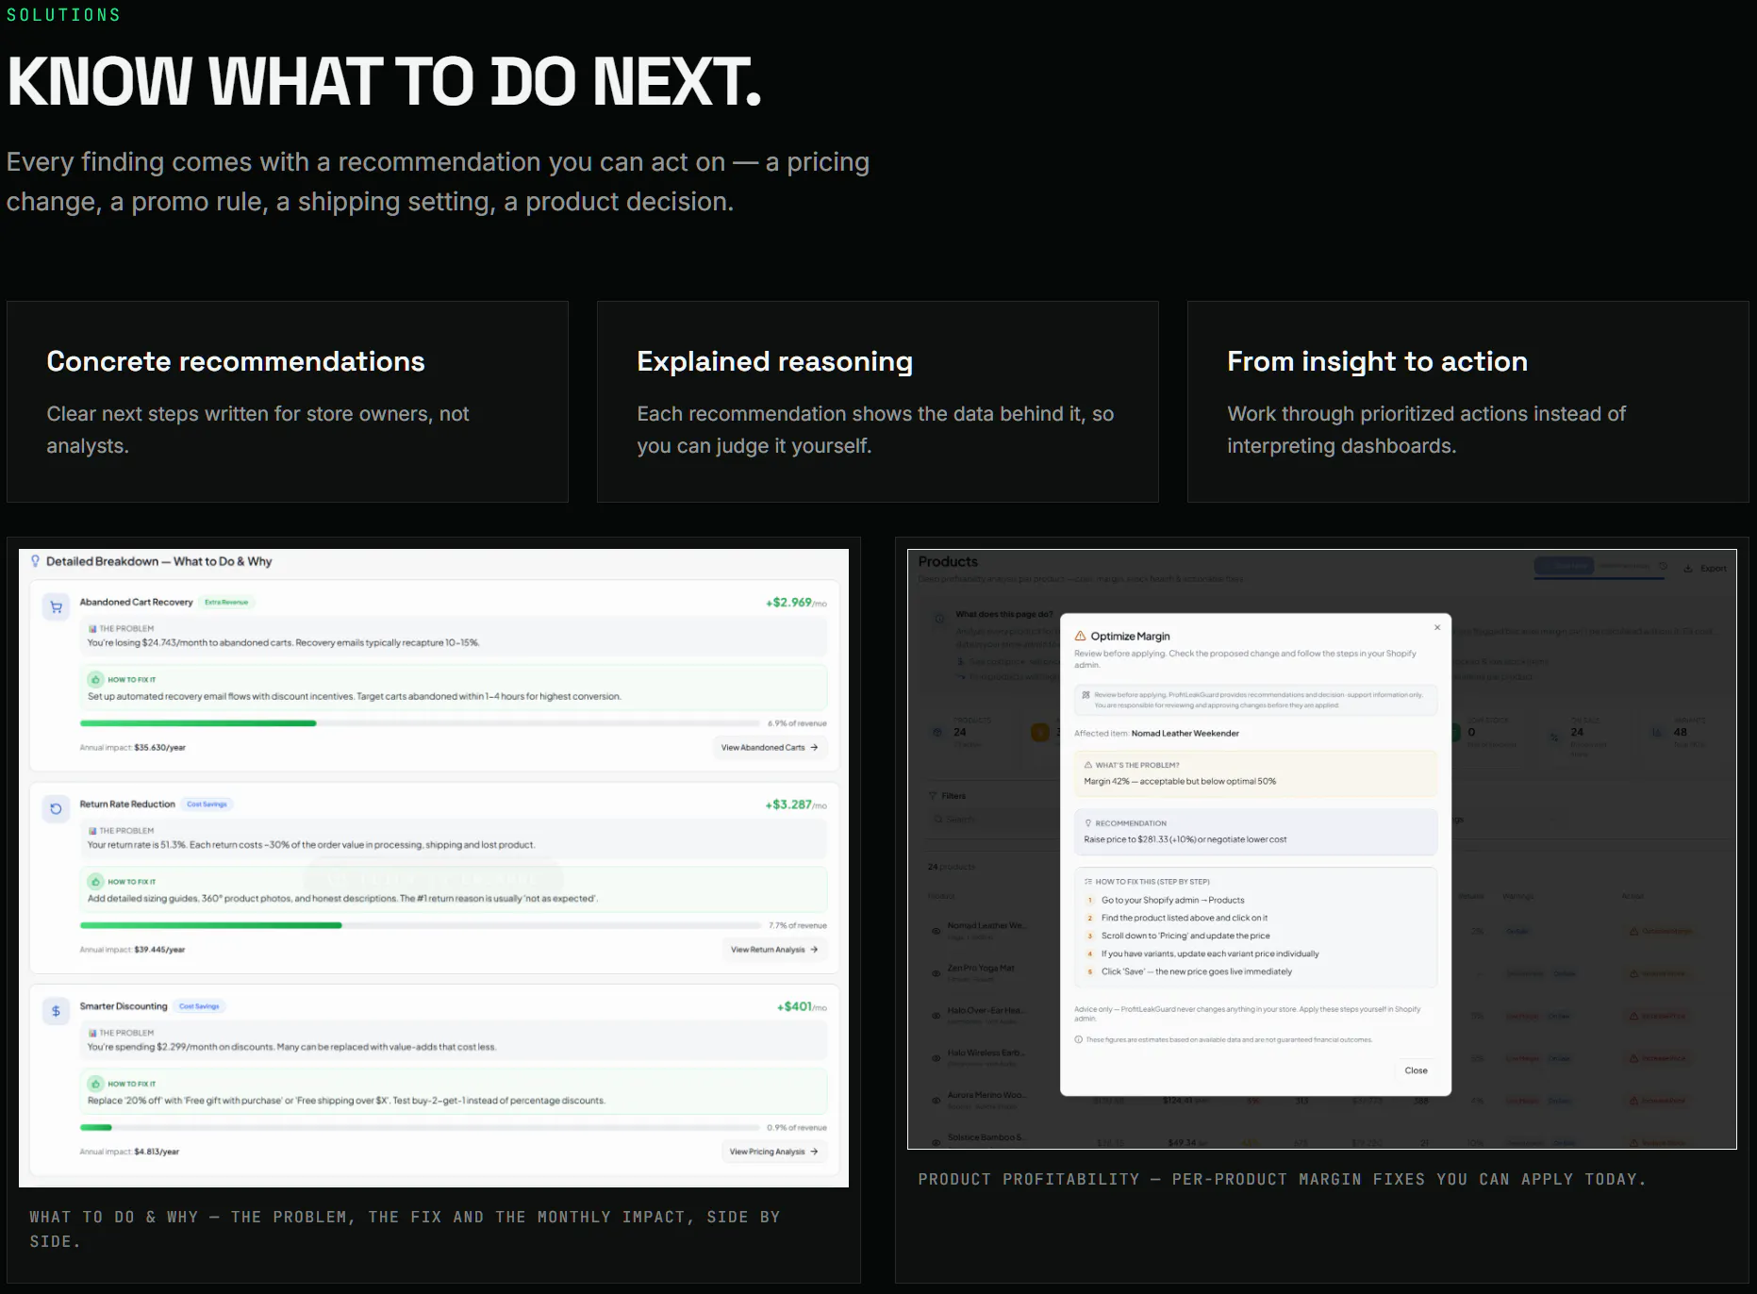Viewport: 1757px width, 1294px height.
Task: Click the thumbs-up icon in Abandoned Cart How to Fix It
Action: [95, 679]
